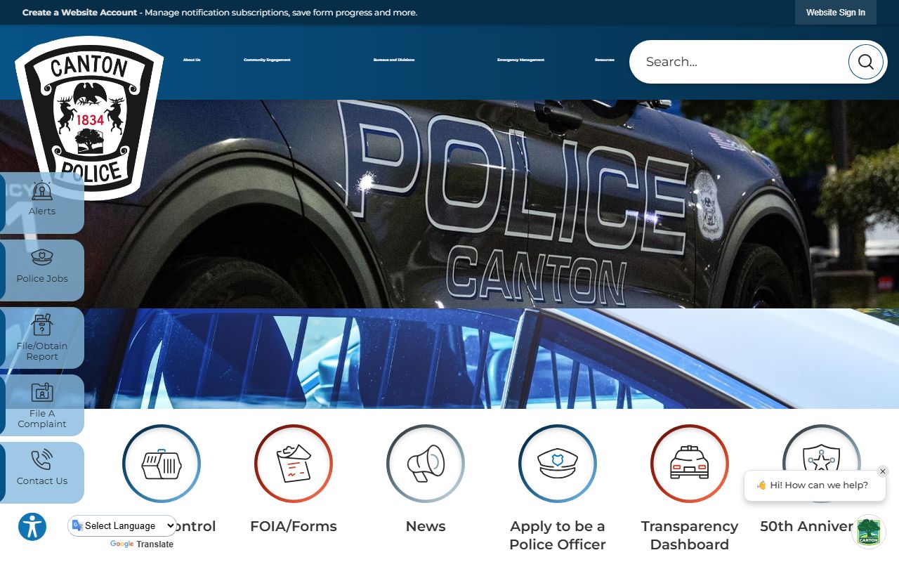Open the Resources menu
Viewport: 899px width, 562px height.
[x=605, y=60]
